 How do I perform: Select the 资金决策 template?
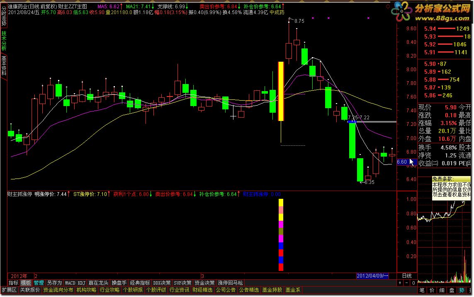204,283
